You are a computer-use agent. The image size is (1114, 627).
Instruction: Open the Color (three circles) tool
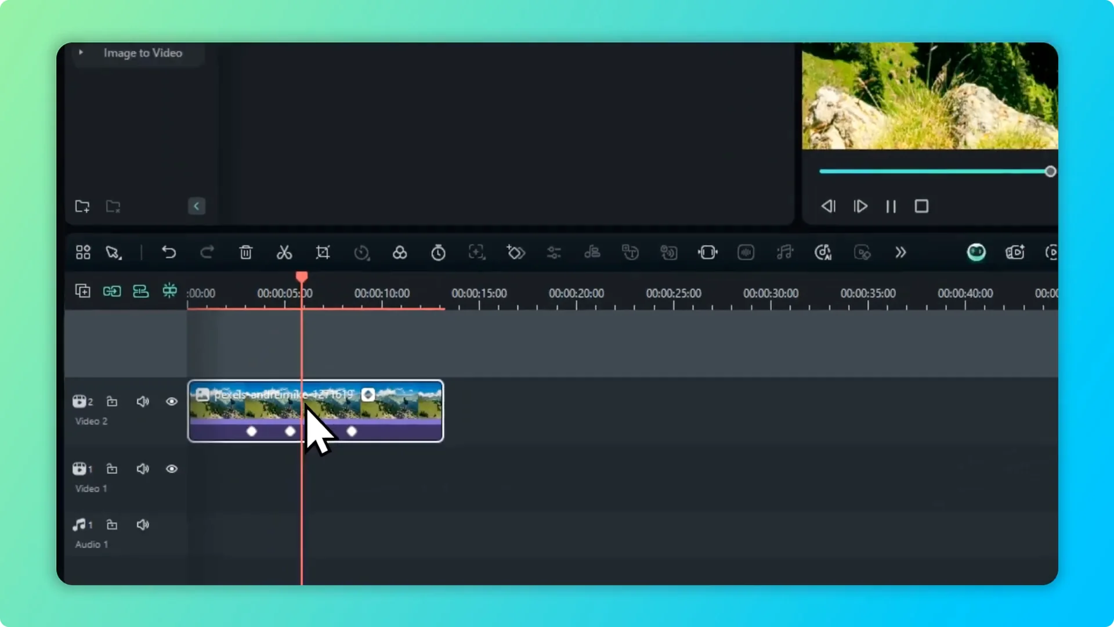coord(400,253)
